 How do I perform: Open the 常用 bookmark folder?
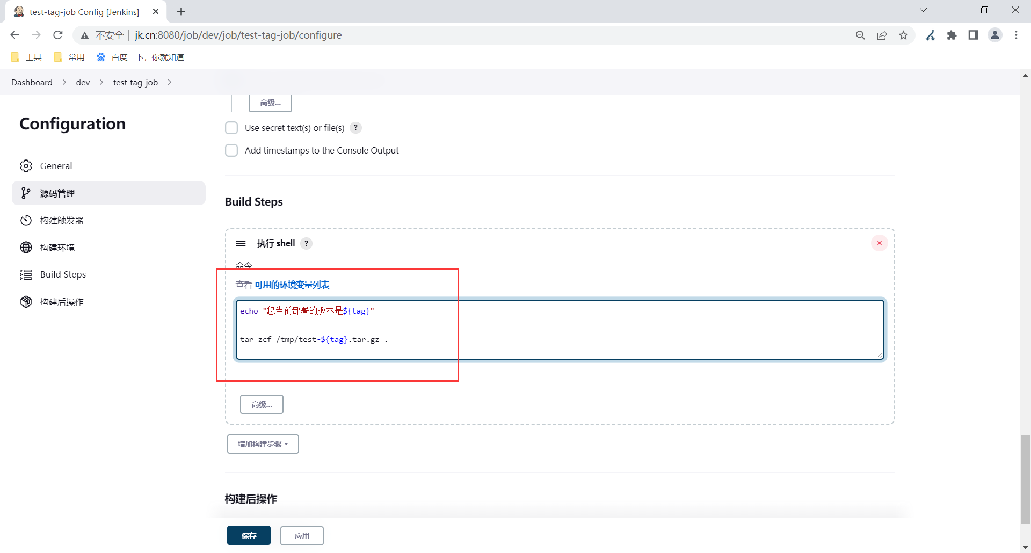pos(69,57)
